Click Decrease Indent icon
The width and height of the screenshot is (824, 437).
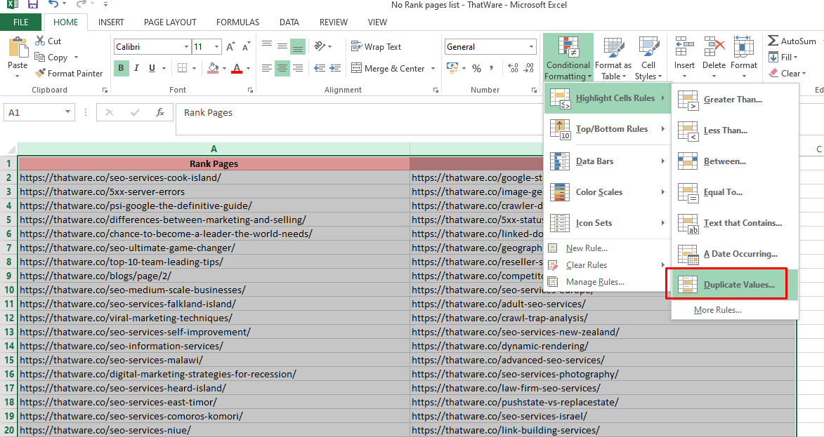[320, 68]
